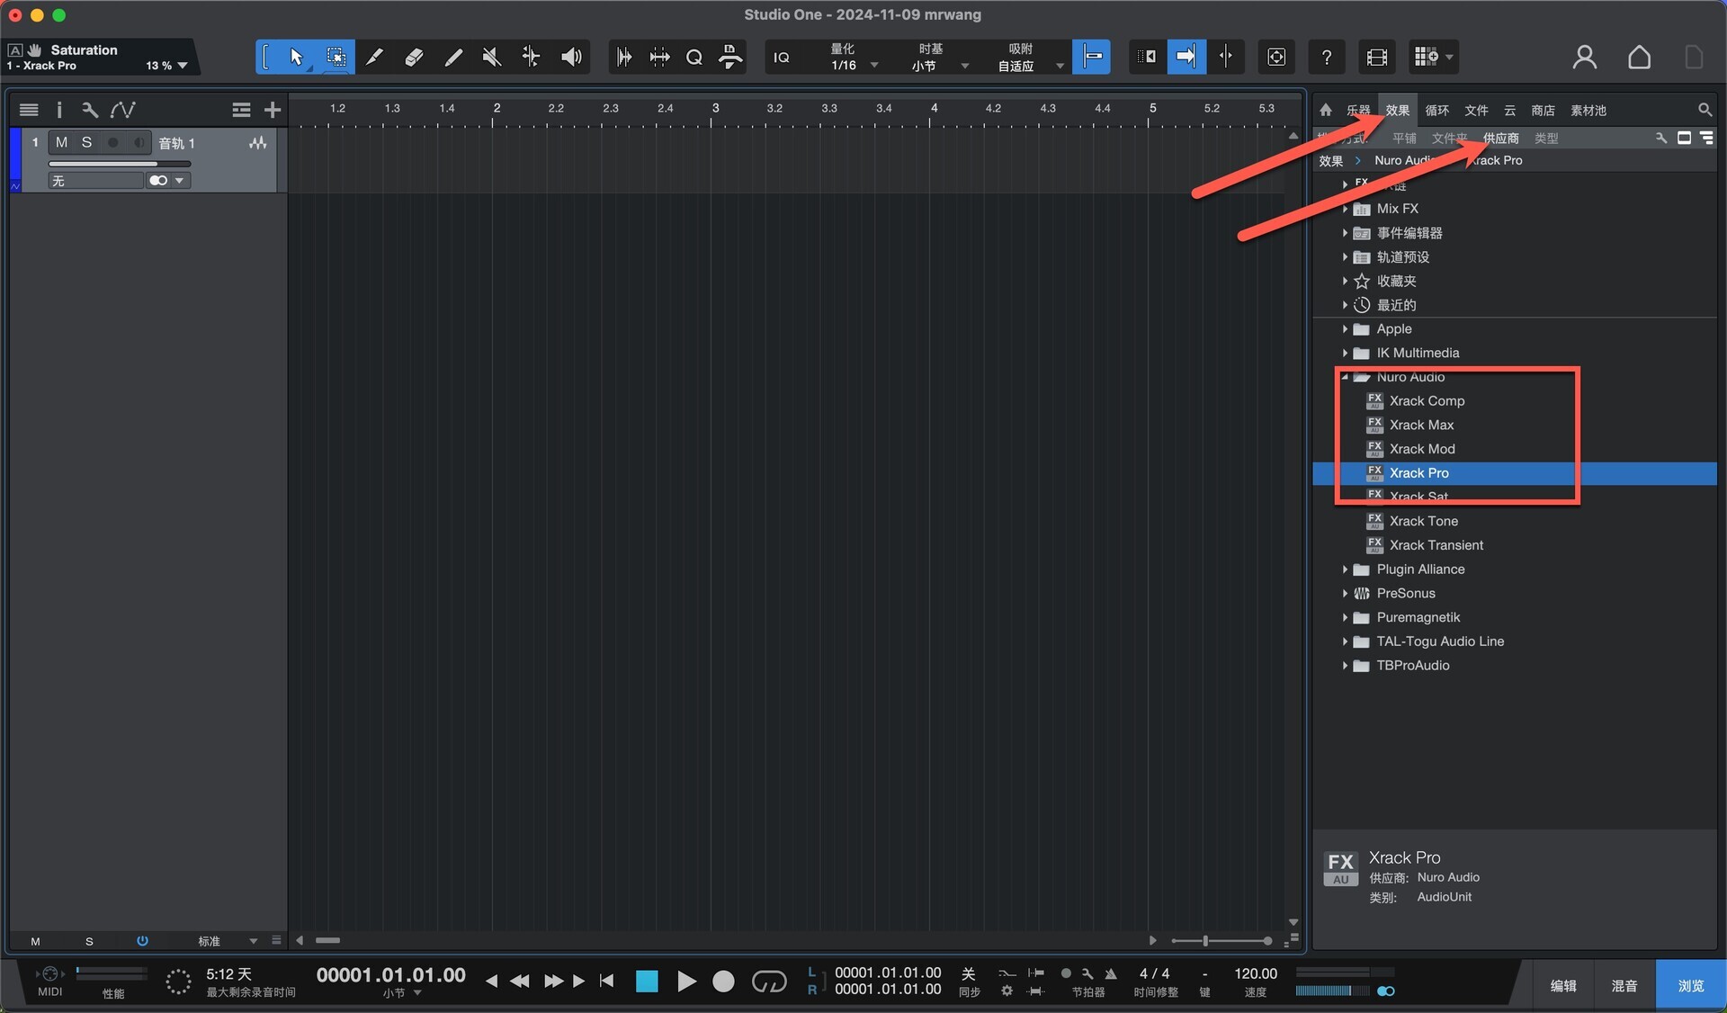The width and height of the screenshot is (1727, 1013).
Task: Select the Mute tool
Action: pos(492,57)
